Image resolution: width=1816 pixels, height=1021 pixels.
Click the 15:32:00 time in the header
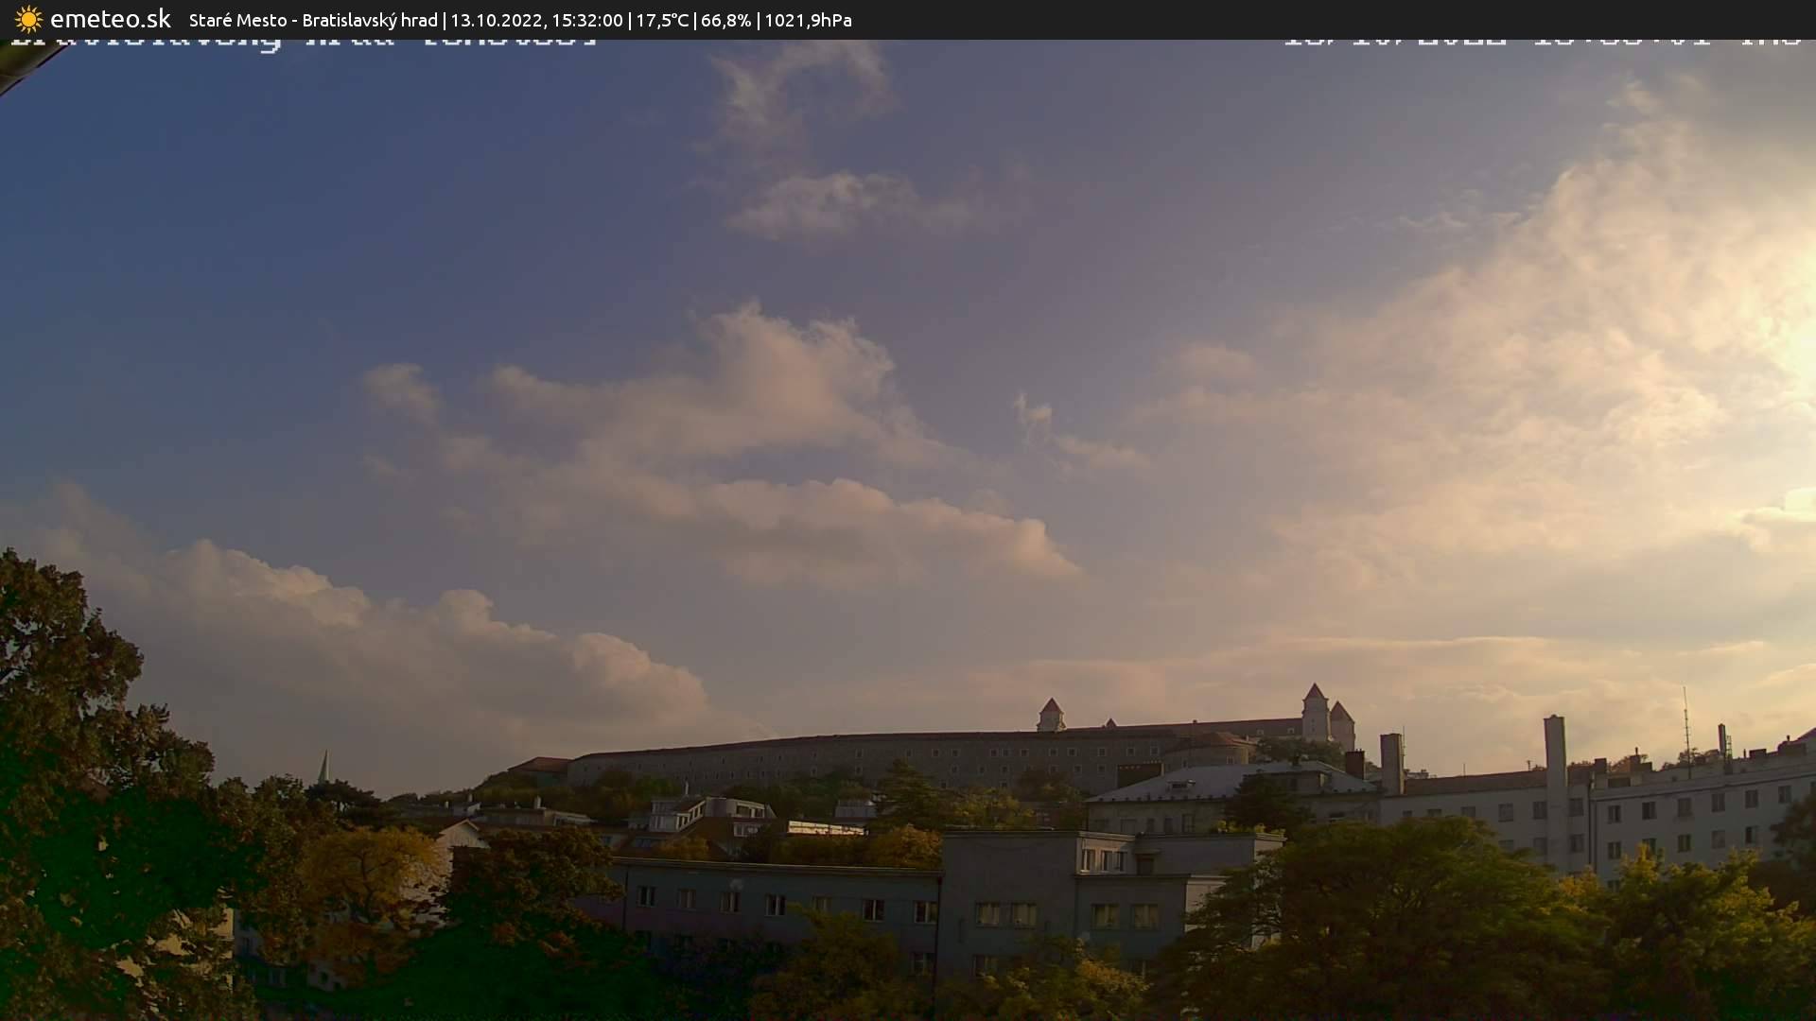586,20
